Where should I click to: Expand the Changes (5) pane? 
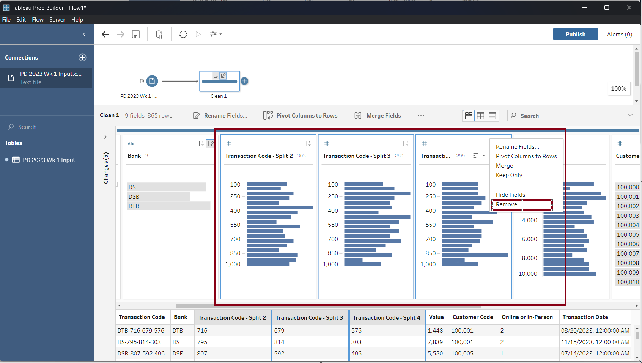click(x=105, y=137)
